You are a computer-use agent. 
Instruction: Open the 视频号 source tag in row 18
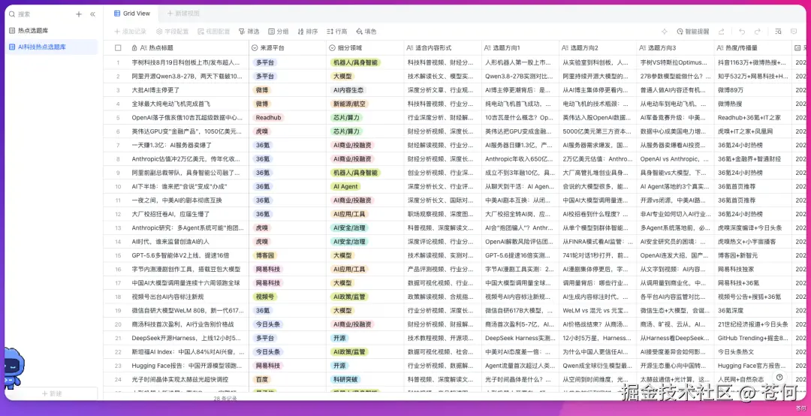point(265,297)
